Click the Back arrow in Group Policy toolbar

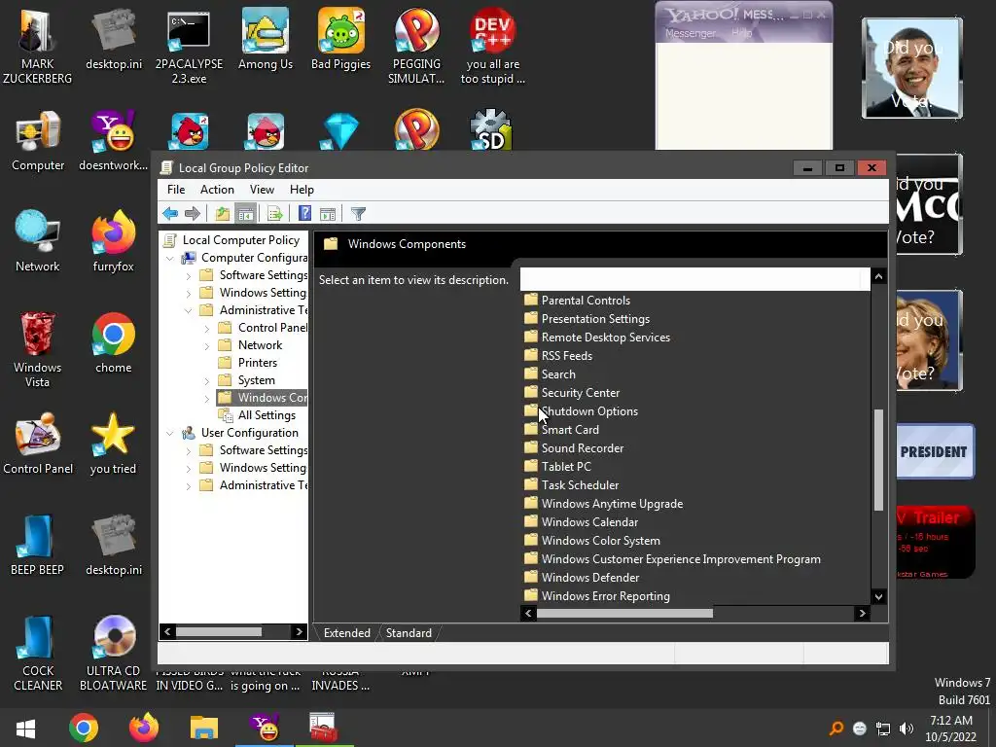click(x=169, y=213)
